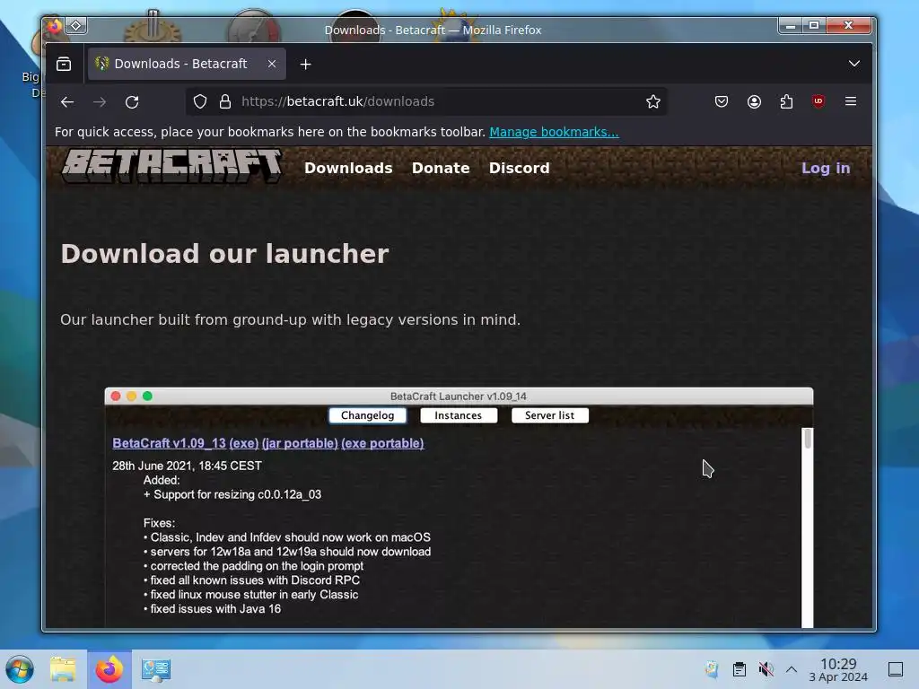Open the Downloads nav item
The height and width of the screenshot is (689, 919).
click(x=348, y=168)
